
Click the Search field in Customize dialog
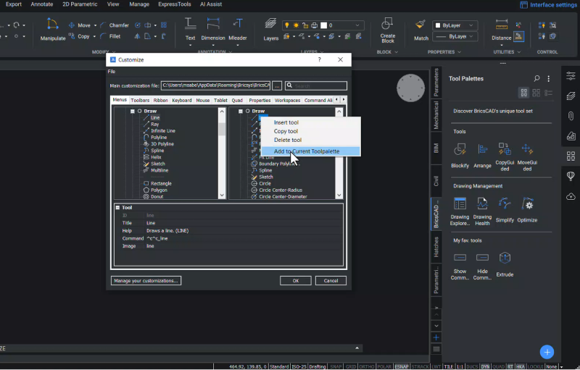tap(316, 85)
